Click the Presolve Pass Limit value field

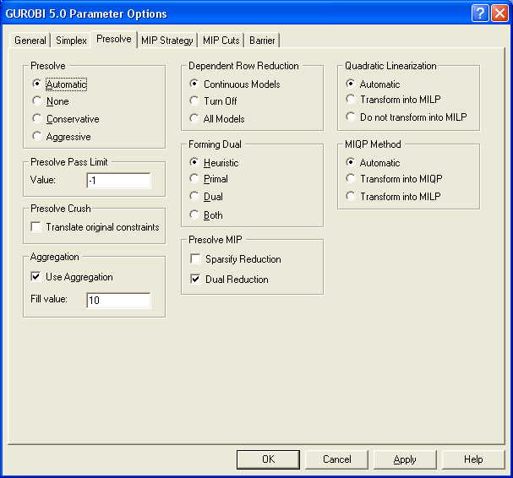(x=118, y=181)
